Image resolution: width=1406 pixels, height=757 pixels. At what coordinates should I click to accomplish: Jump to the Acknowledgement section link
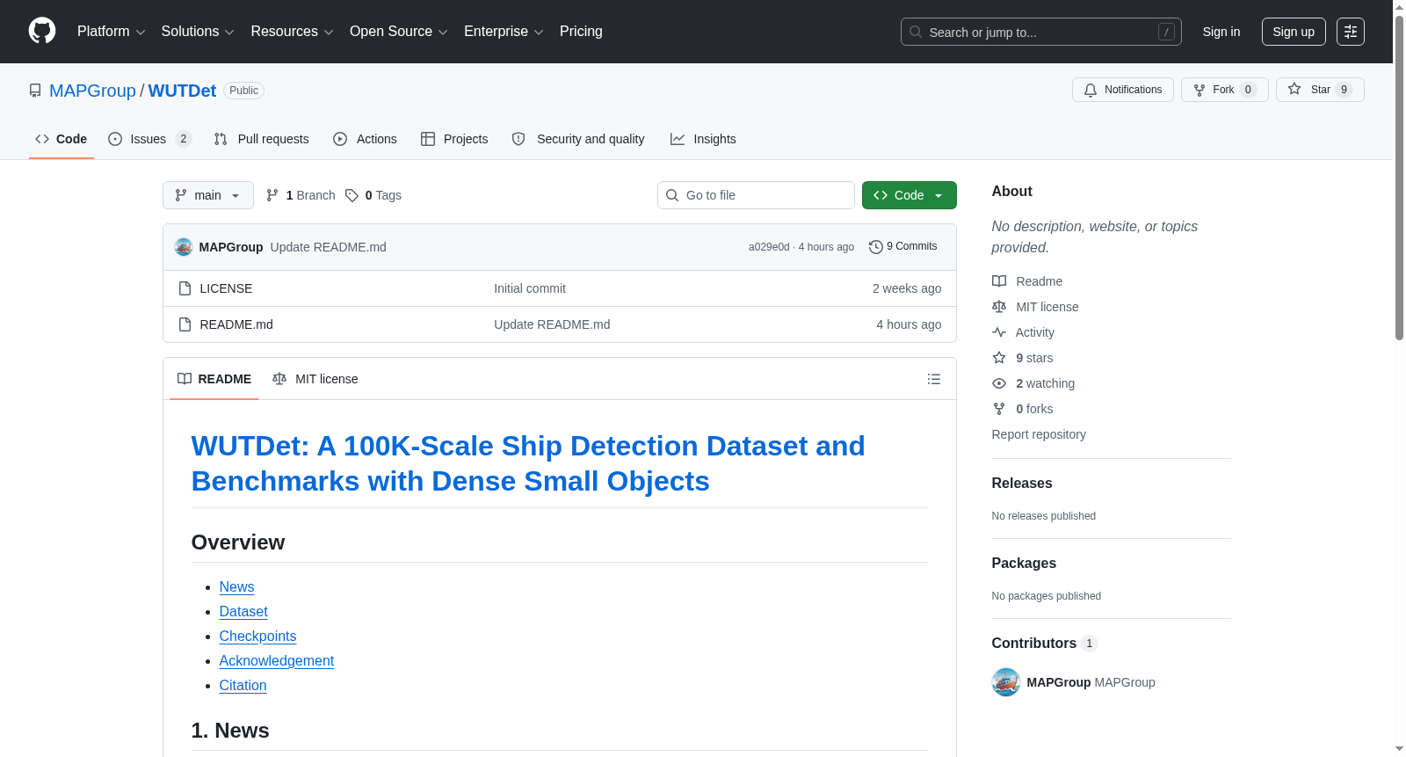pos(277,661)
